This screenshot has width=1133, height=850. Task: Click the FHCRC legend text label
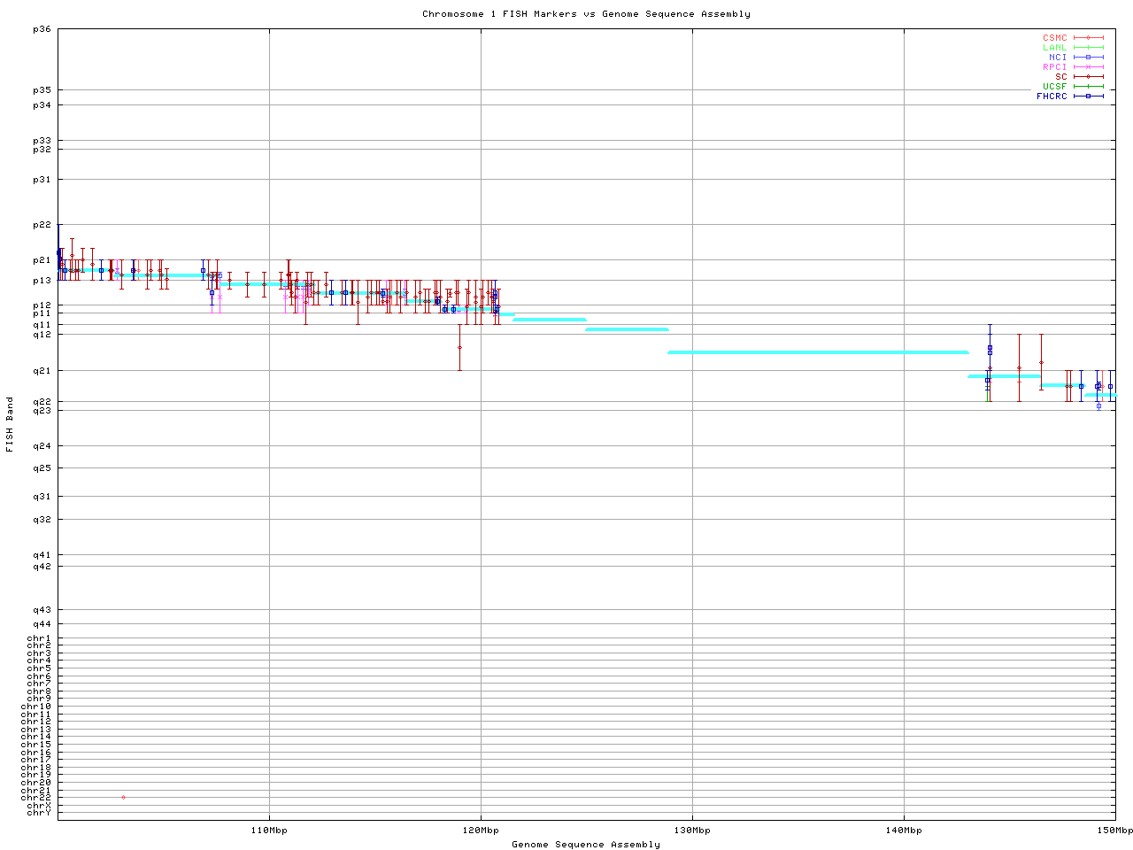[x=1052, y=97]
